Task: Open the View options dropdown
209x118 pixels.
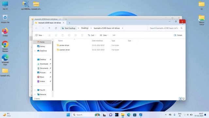Action: point(104,35)
